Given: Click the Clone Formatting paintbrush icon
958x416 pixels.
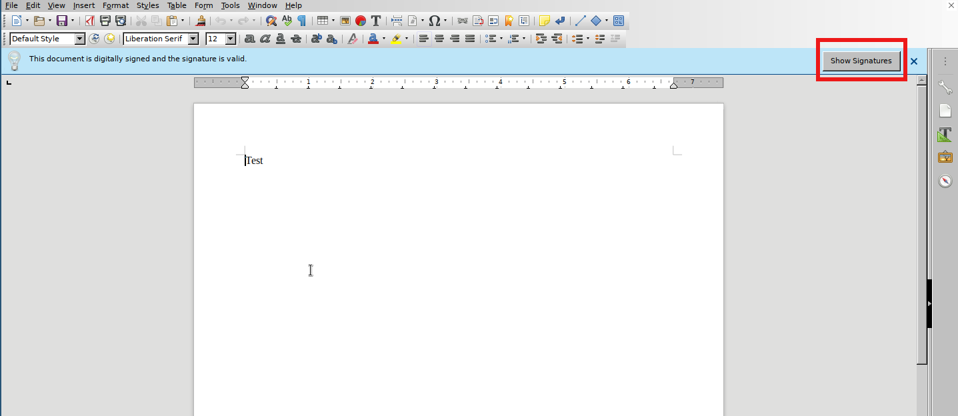Looking at the screenshot, I should [200, 21].
